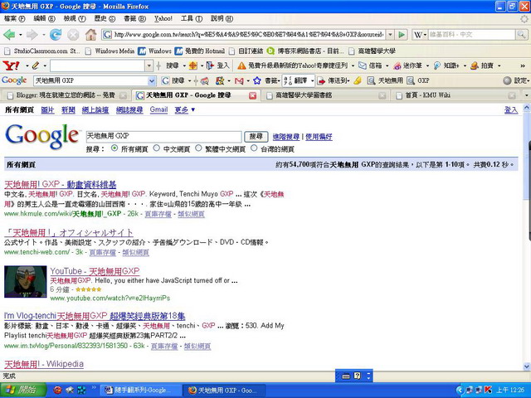Open the 進階搜尋 link

286,137
